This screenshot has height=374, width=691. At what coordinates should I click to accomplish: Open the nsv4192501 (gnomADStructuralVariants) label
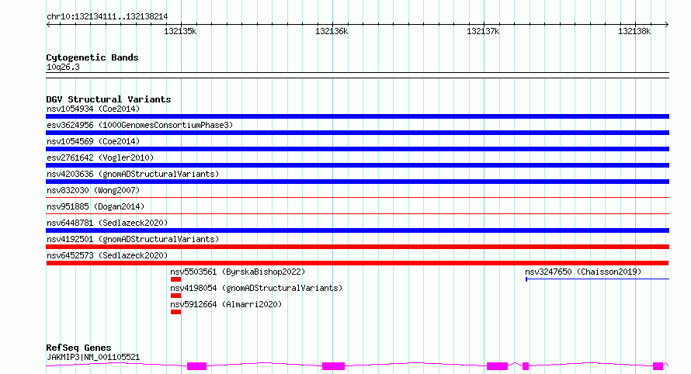133,239
